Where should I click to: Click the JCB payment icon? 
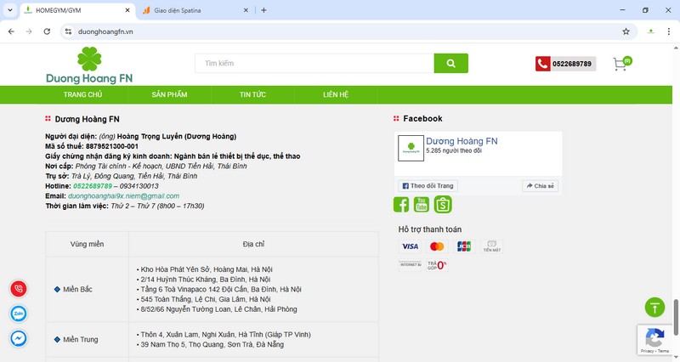[464, 246]
